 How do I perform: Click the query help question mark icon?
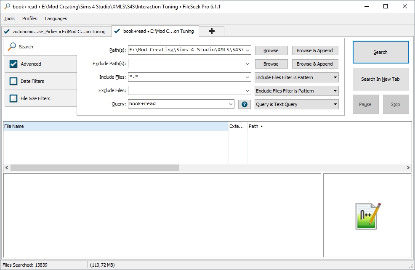tap(244, 104)
